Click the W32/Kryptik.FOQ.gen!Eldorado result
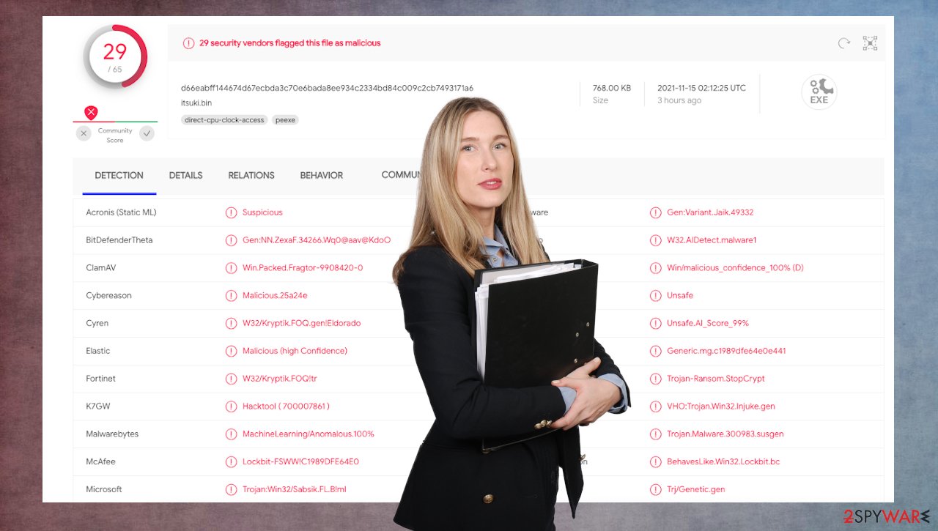 [302, 323]
